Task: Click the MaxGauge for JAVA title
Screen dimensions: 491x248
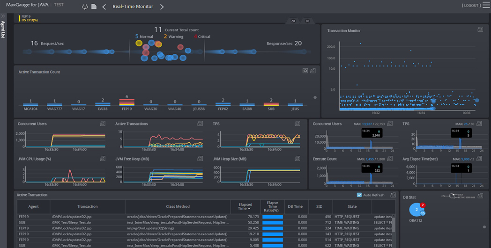Action: point(27,5)
